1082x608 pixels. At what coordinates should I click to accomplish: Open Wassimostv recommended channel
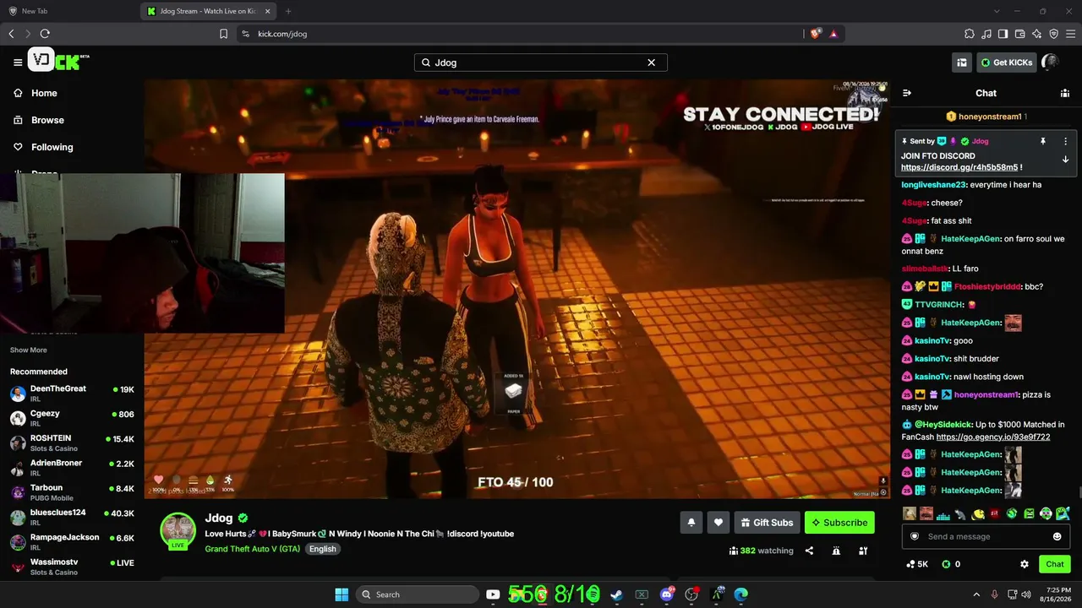(72, 566)
